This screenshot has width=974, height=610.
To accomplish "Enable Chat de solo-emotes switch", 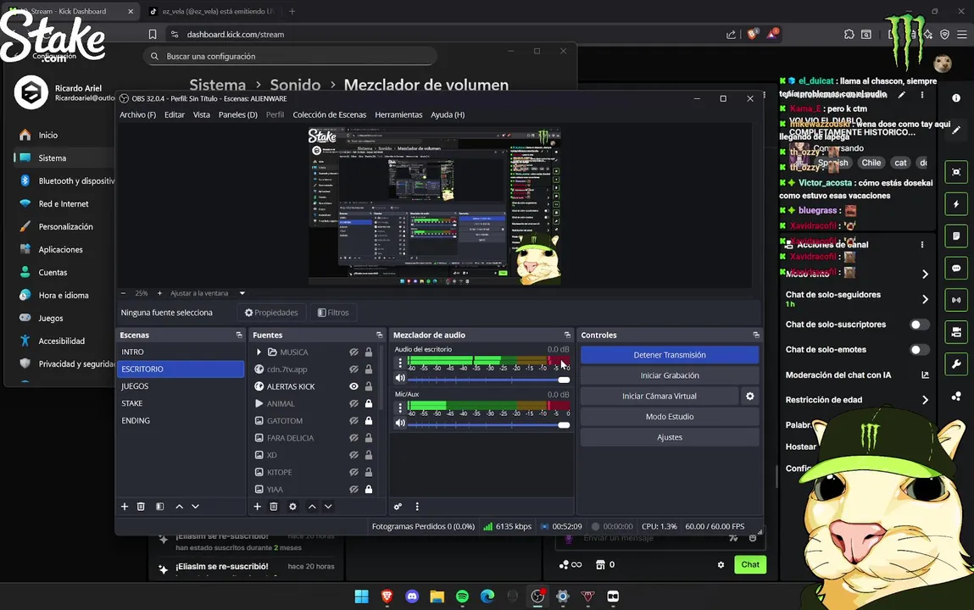I will (919, 349).
